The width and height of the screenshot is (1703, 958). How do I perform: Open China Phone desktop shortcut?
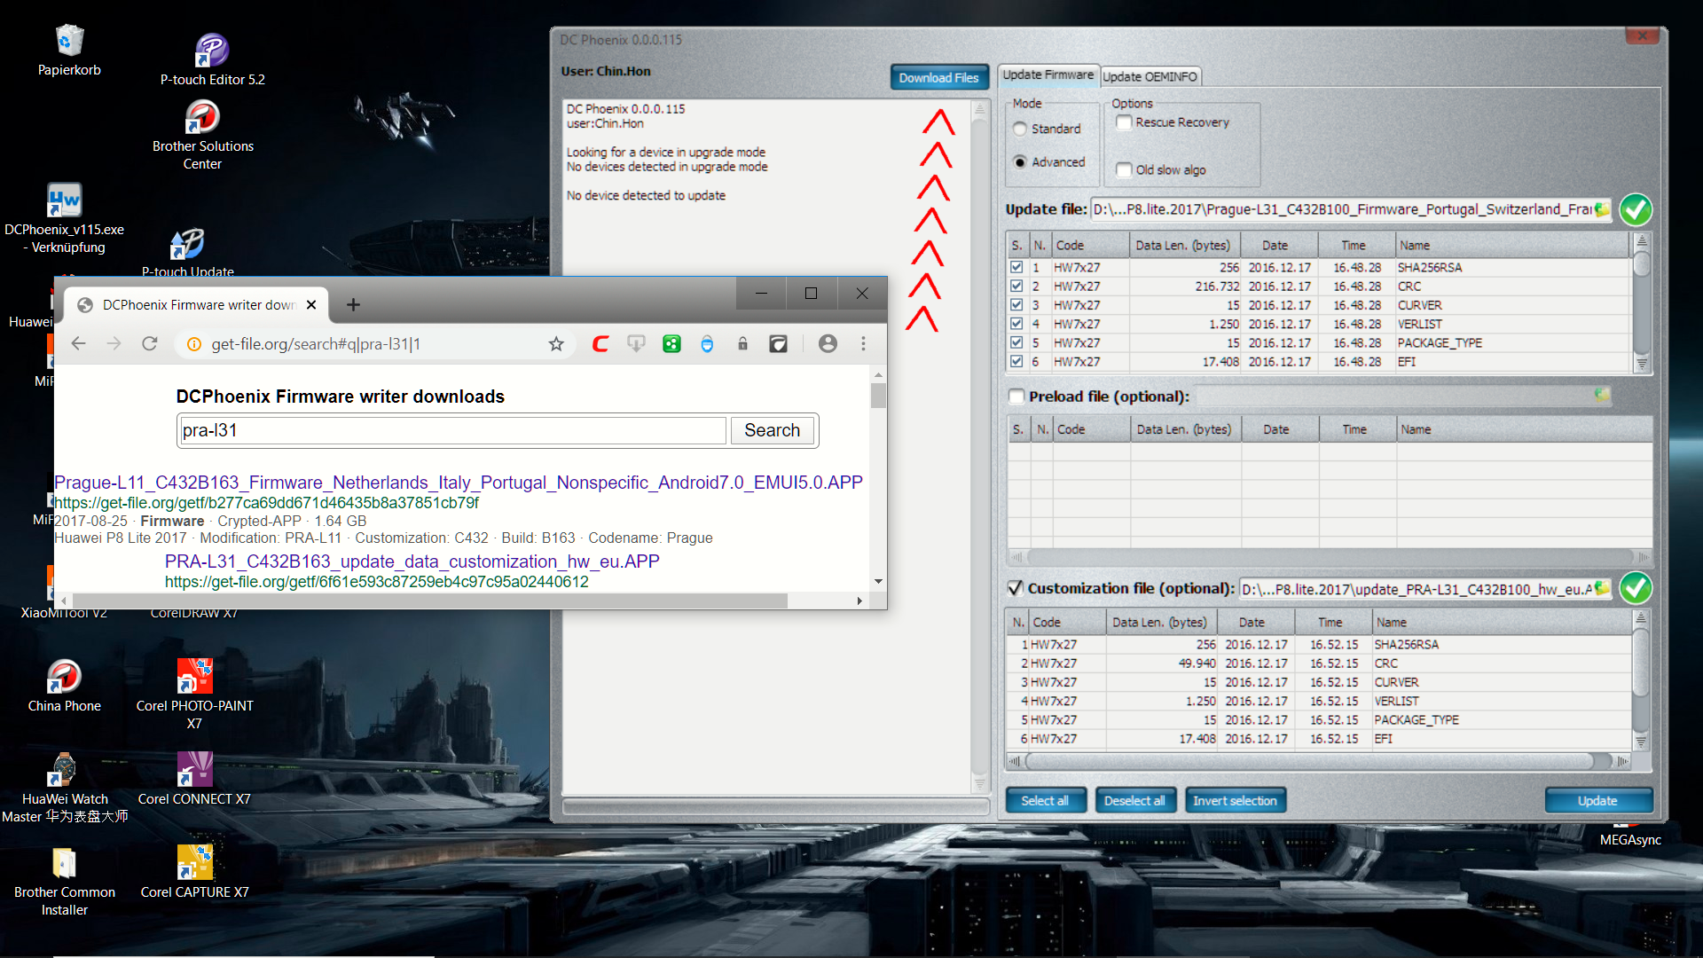(x=64, y=686)
